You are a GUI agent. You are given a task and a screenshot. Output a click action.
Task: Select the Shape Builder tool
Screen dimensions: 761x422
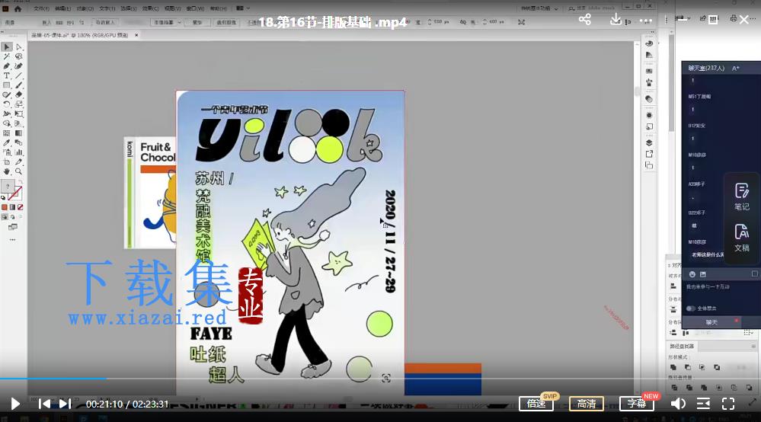[7, 123]
